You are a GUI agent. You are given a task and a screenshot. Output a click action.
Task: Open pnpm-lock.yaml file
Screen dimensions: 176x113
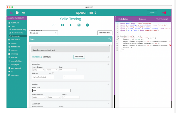coord(15,68)
